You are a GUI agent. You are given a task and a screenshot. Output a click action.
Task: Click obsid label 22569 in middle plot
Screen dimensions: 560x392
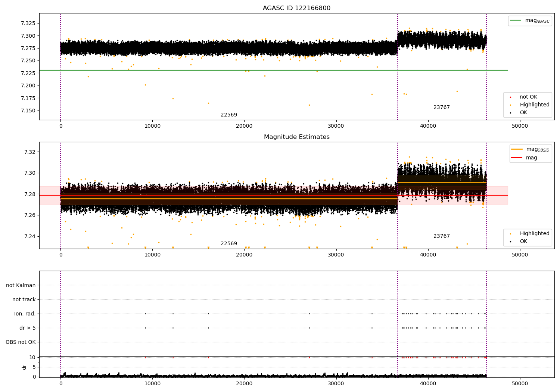(x=229, y=244)
